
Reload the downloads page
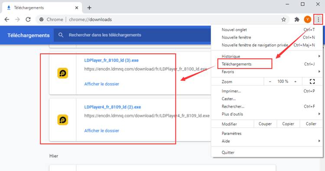28,20
